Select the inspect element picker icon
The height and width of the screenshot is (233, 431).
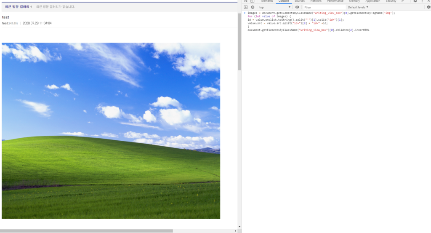tap(246, 1)
